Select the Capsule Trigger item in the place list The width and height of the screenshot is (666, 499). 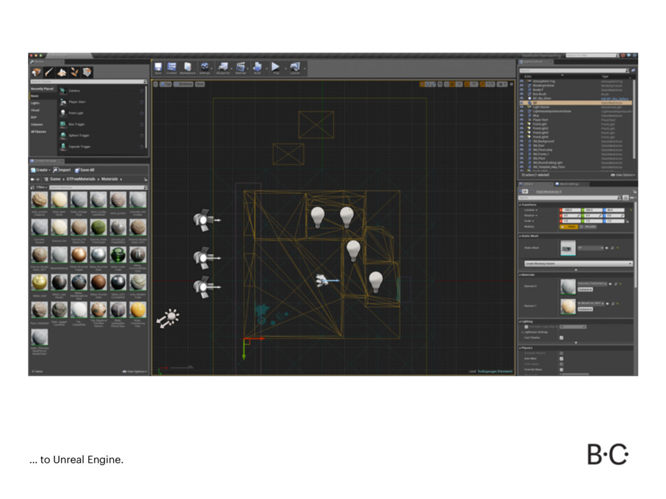point(101,146)
